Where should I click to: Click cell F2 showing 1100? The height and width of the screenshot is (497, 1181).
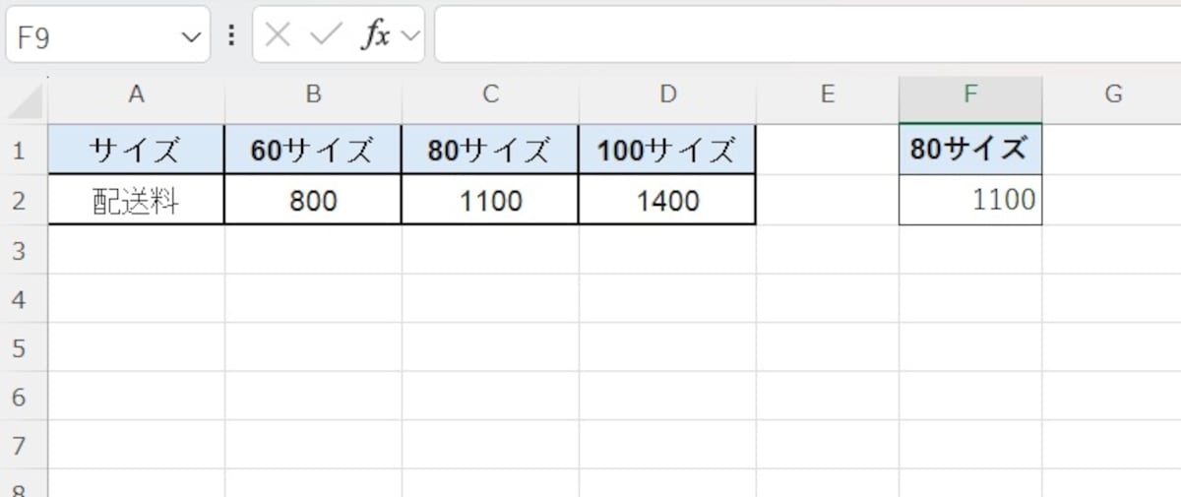point(970,201)
